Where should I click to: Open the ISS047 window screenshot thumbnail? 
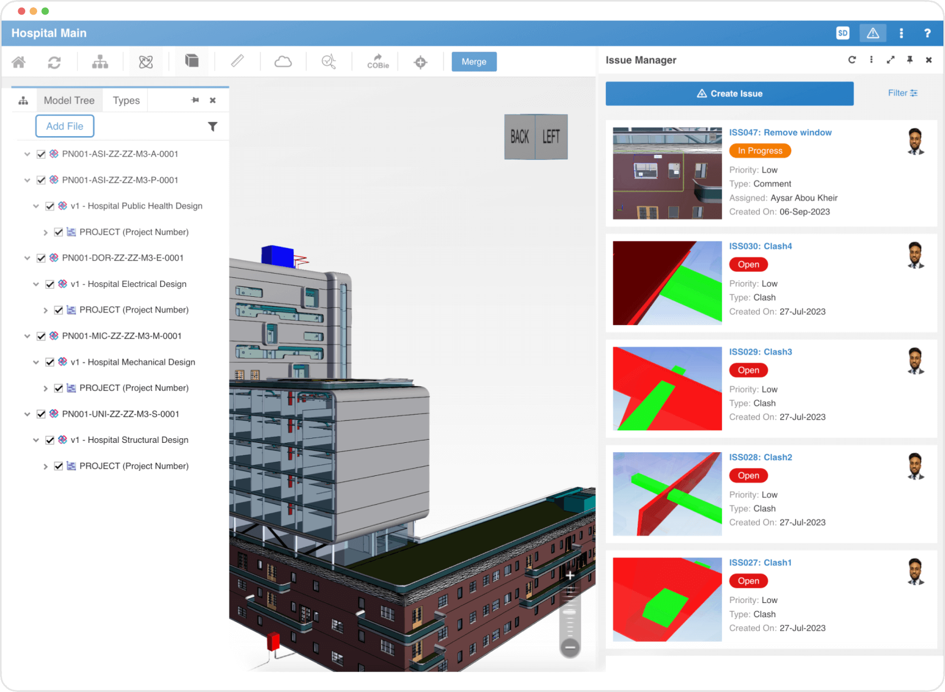[x=667, y=173]
